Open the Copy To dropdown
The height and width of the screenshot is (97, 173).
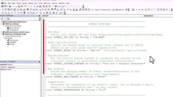[98, 10]
